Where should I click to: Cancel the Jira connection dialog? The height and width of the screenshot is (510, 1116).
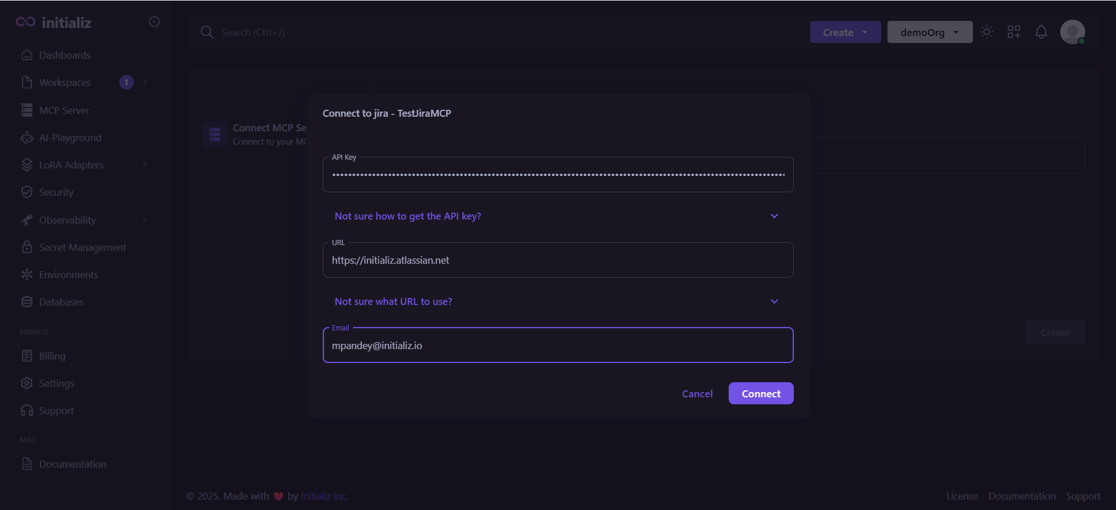coord(697,393)
